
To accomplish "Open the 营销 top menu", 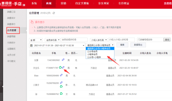I will pos(63,3).
